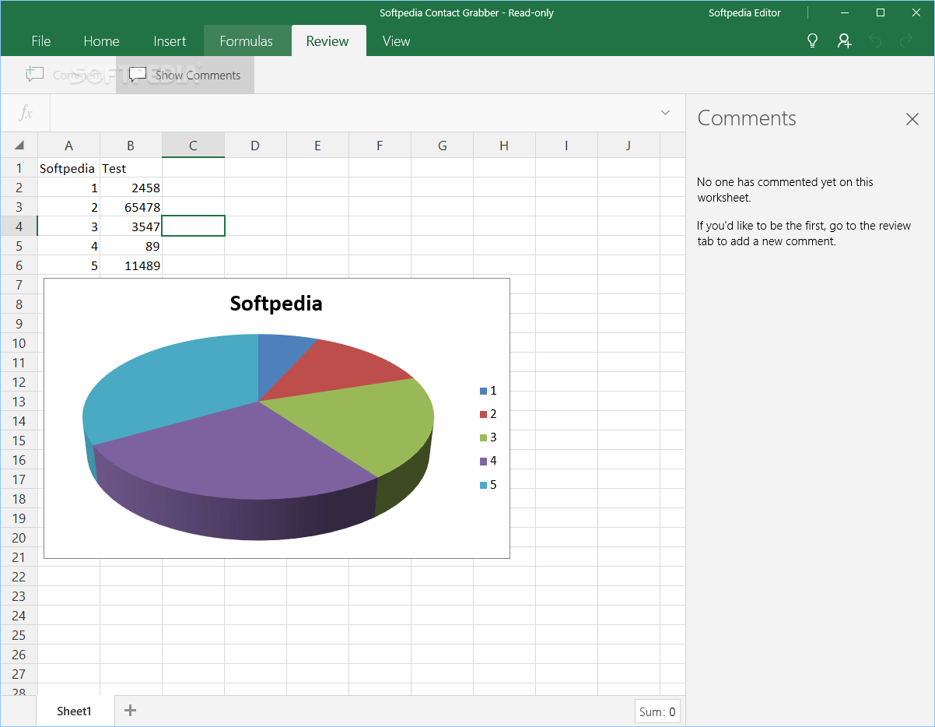Select column J header
Viewport: 935px width, 727px height.
coord(629,146)
